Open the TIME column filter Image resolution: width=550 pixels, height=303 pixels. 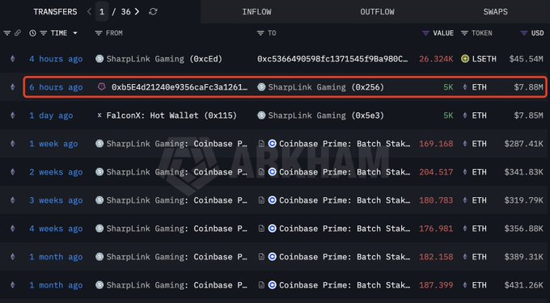43,33
